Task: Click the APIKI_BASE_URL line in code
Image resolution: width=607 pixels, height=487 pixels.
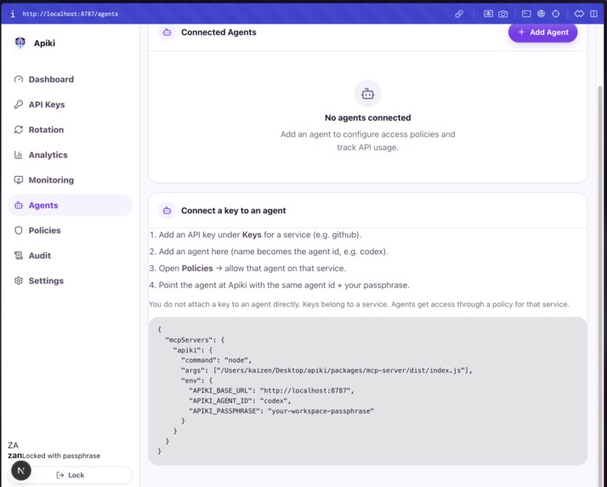Action: pos(271,391)
